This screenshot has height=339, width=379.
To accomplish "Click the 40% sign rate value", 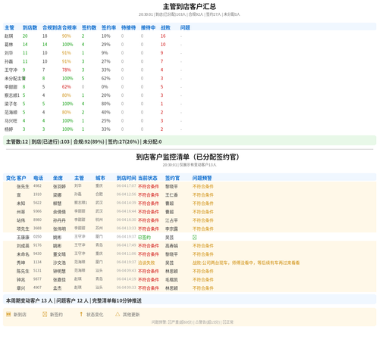I will (x=106, y=112).
